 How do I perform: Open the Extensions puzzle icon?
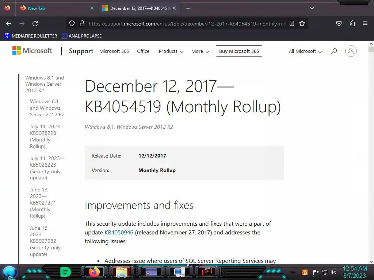352,23
